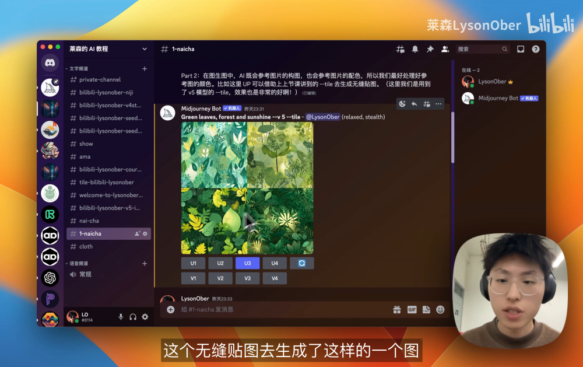Open the sticker picker icon
The width and height of the screenshot is (583, 367).
click(426, 310)
